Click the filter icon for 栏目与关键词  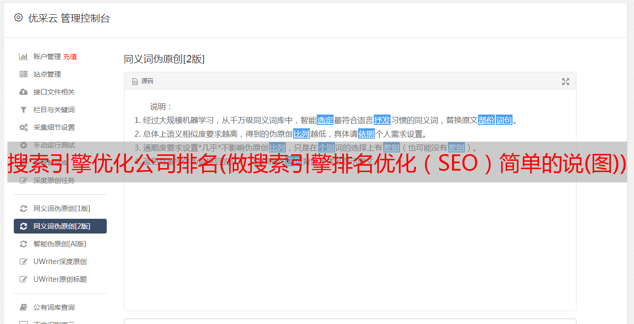(23, 110)
